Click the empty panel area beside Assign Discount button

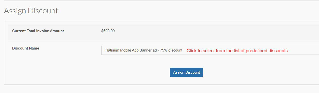(253, 72)
